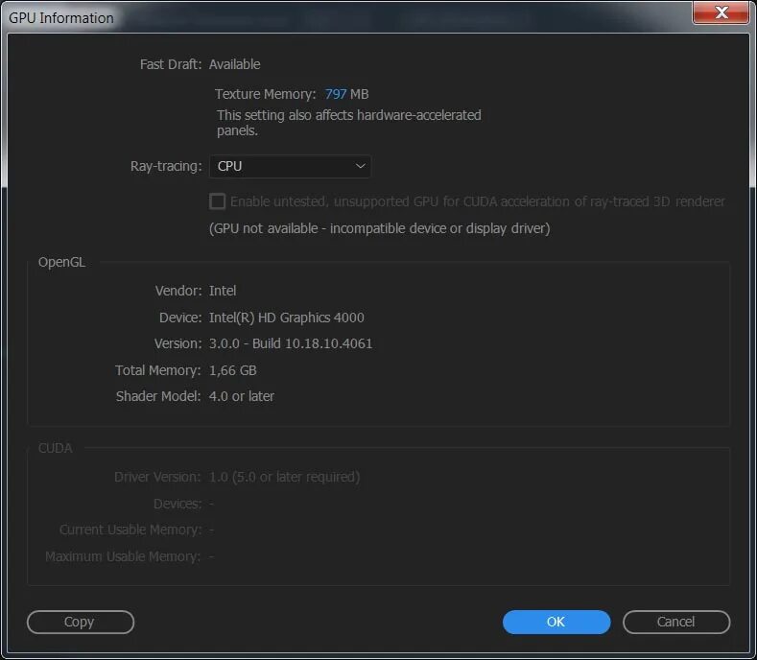Click the Texture Memory label
757x660 pixels.
[265, 94]
